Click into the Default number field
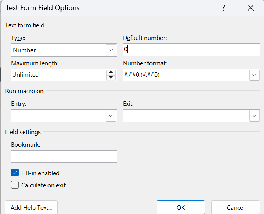264x214 pixels. tap(191, 50)
